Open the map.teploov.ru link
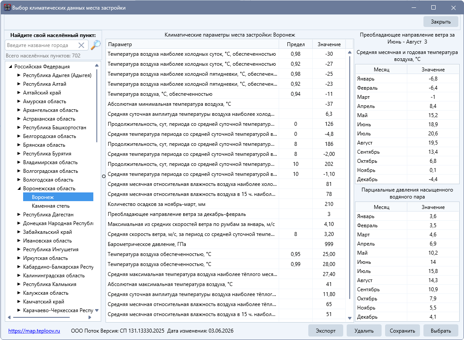Screen dimensions: 464x340 click(34, 330)
